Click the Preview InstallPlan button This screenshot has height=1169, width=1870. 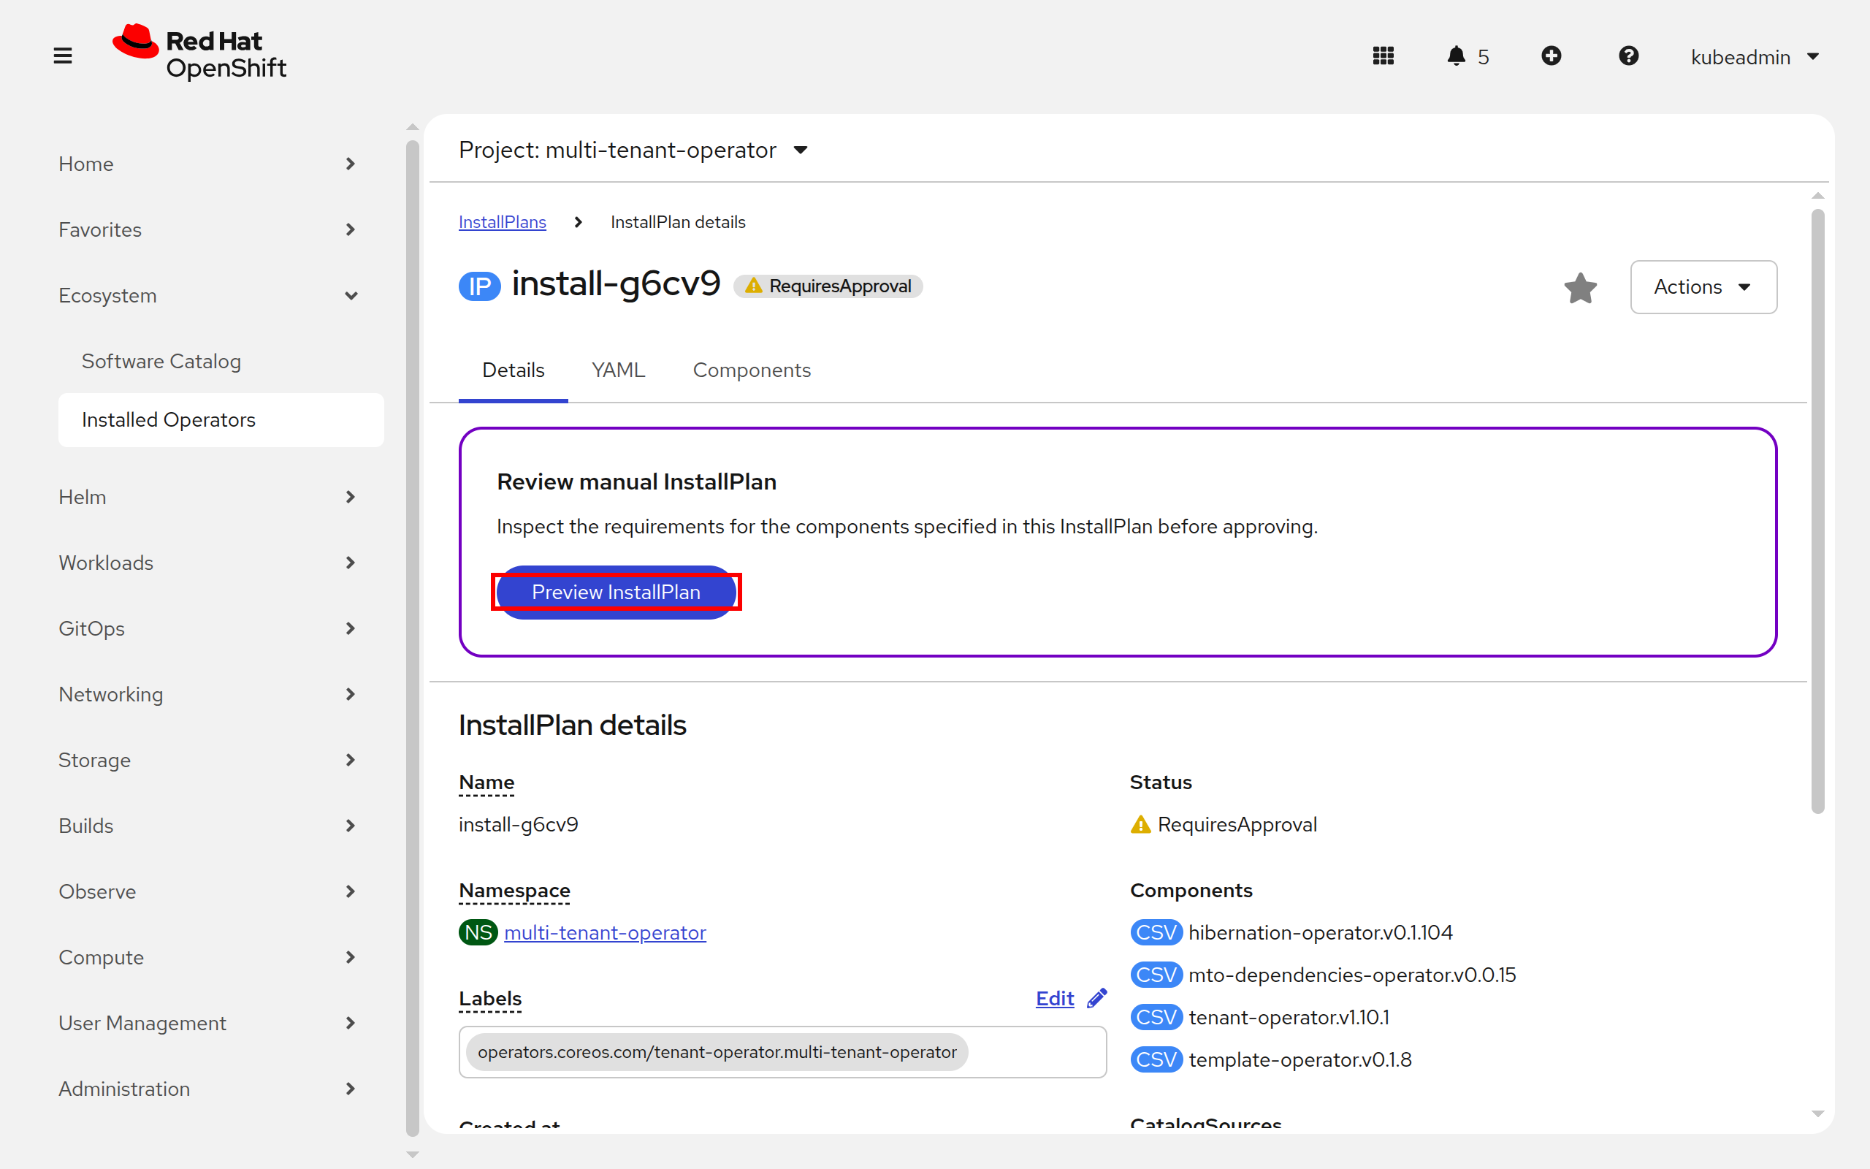point(616,592)
